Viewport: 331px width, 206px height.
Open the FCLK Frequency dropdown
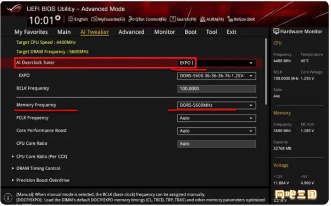[x=217, y=118]
